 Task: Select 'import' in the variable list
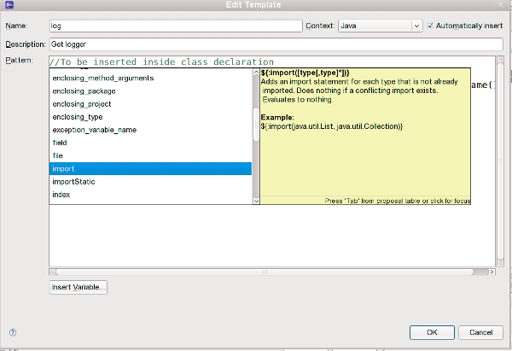click(x=150, y=169)
